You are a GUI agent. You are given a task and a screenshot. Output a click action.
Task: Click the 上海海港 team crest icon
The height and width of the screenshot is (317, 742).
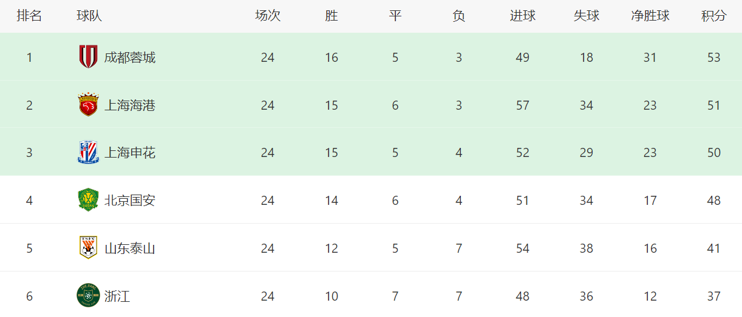pos(88,105)
